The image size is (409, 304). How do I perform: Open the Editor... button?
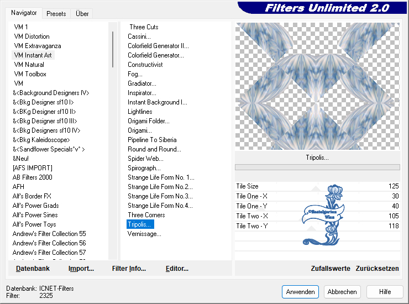click(177, 269)
